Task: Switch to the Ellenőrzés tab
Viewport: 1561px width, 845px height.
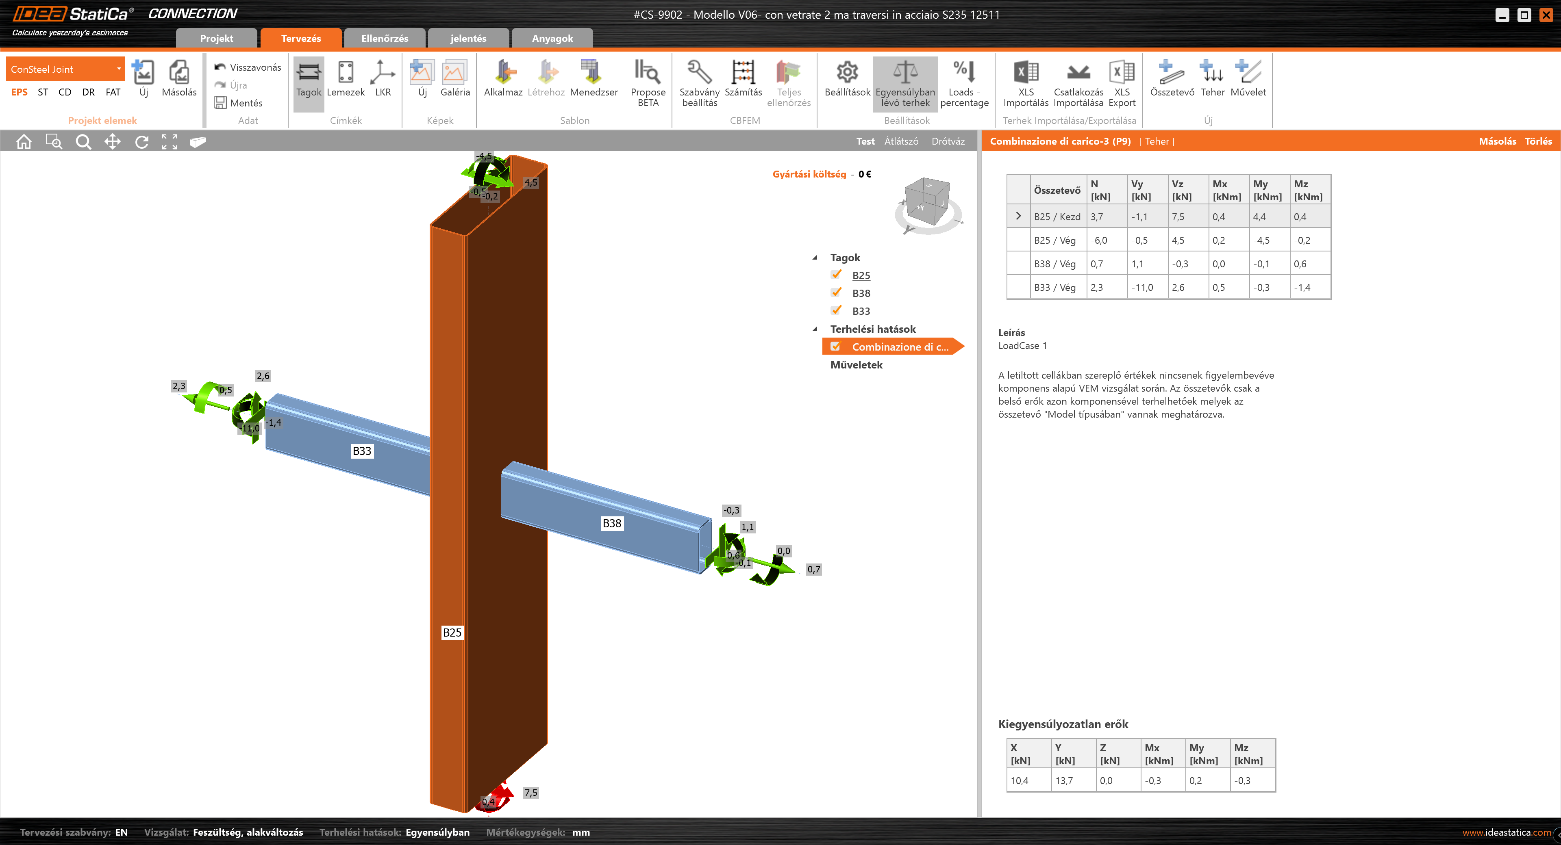Action: 385,37
